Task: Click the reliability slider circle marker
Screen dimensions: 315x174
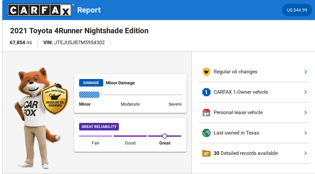Action: 165,136
